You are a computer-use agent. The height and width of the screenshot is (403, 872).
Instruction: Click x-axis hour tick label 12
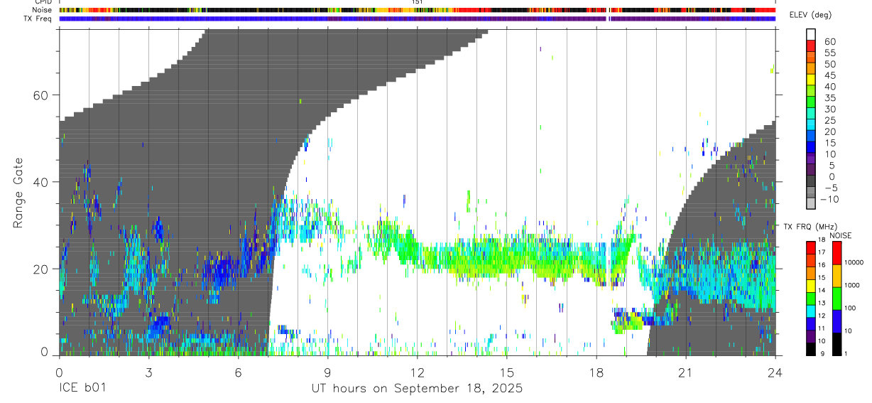(417, 372)
